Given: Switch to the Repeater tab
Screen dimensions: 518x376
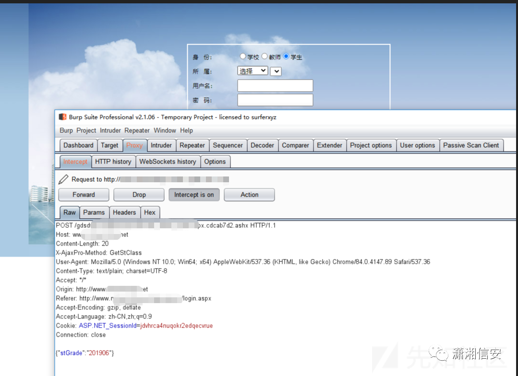Looking at the screenshot, I should [192, 145].
